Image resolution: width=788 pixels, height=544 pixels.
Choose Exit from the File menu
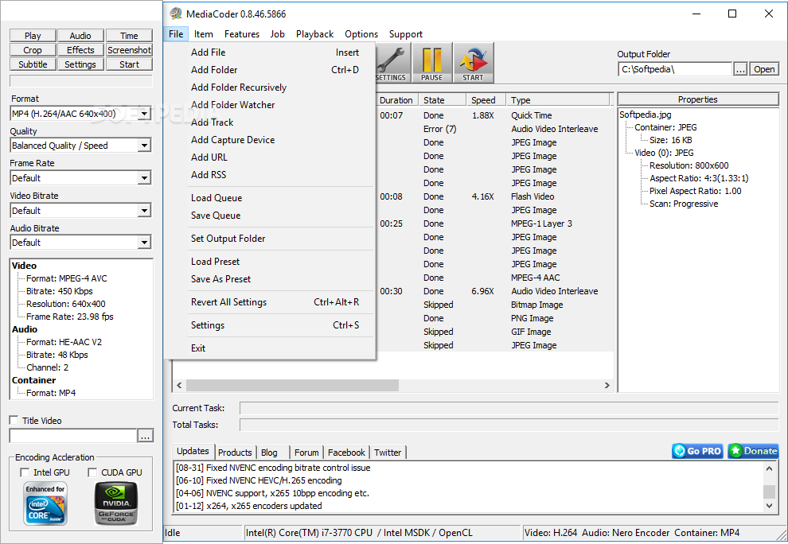(271, 348)
